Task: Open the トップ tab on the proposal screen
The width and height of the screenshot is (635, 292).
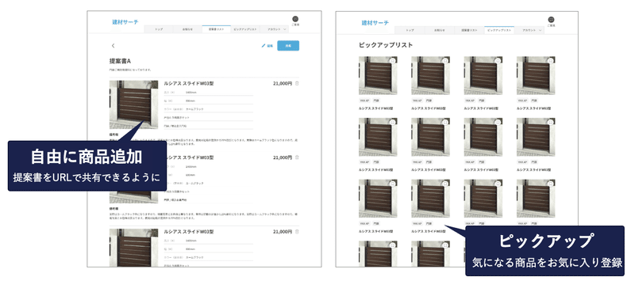Action: (x=159, y=29)
